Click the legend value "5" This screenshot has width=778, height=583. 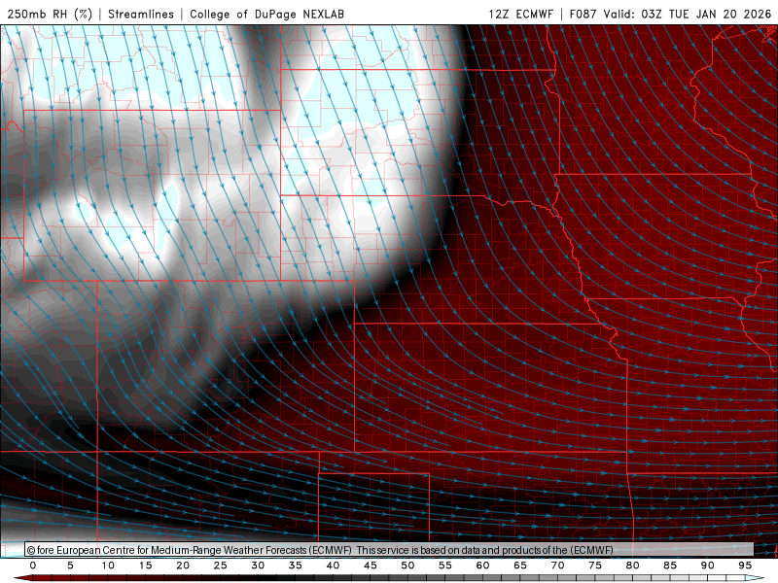click(x=70, y=566)
